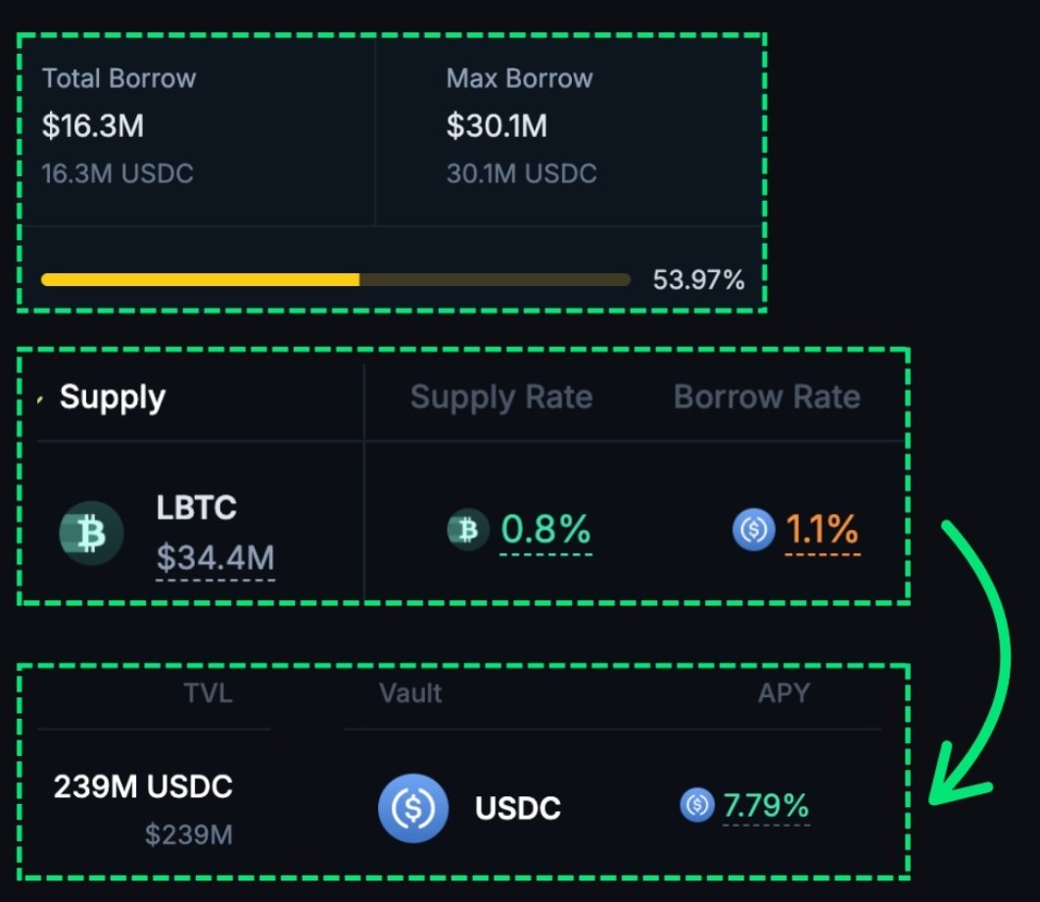The image size is (1040, 902).
Task: Sort vaults by the TVL header
Action: tap(208, 693)
